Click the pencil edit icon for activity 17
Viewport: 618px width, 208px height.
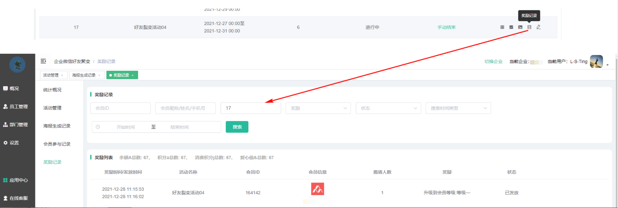pos(539,27)
